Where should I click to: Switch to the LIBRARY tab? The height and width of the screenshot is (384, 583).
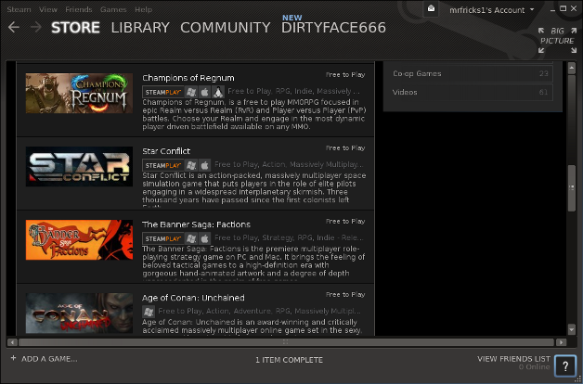[140, 28]
